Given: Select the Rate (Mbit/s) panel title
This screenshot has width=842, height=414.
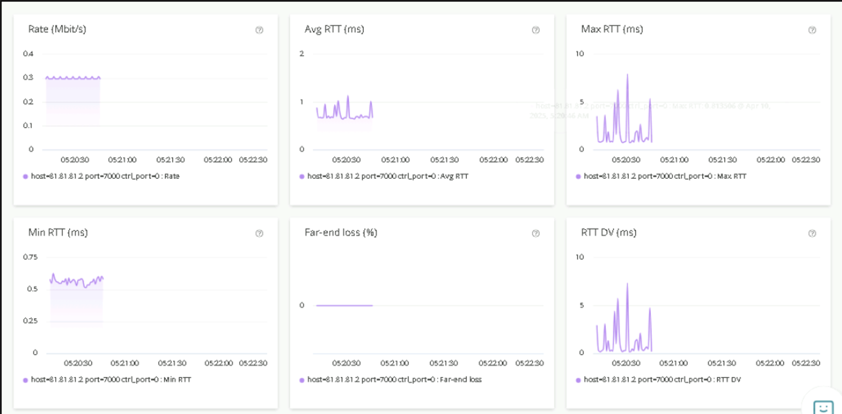Looking at the screenshot, I should pyautogui.click(x=57, y=29).
